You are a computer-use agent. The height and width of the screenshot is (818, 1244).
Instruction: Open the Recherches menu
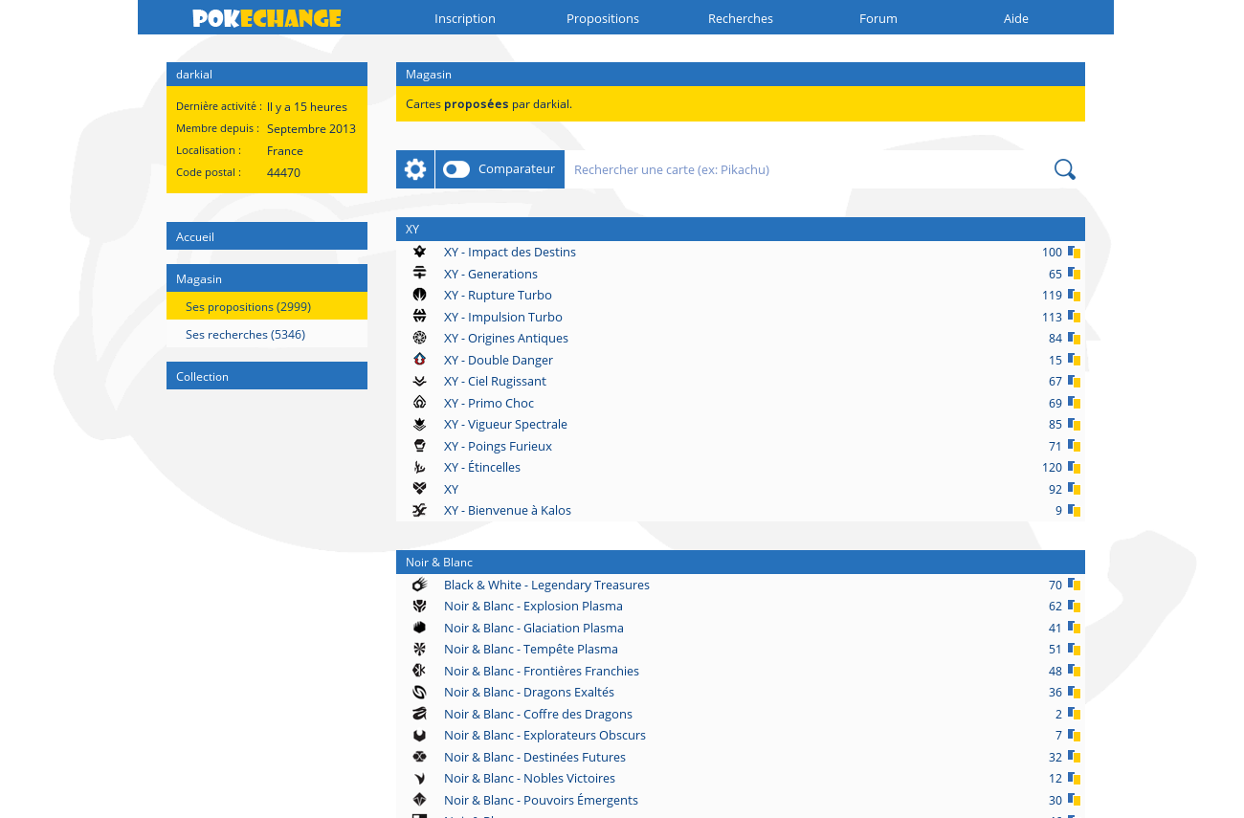[741, 18]
